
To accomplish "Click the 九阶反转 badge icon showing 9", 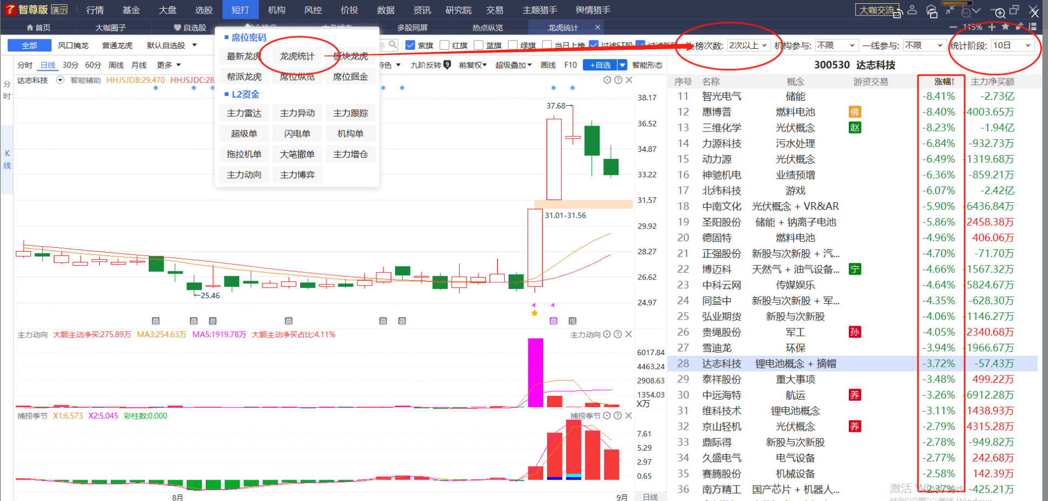I will pyautogui.click(x=447, y=65).
